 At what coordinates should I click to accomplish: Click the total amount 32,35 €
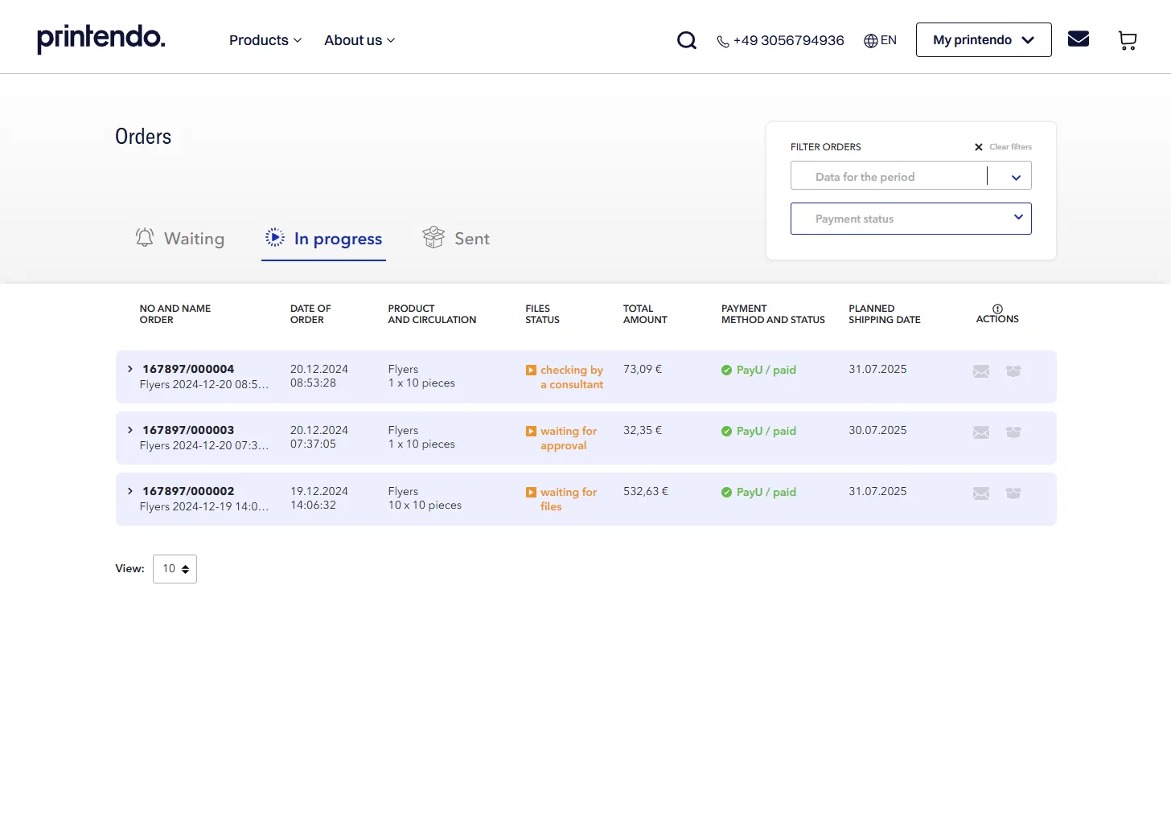[x=643, y=430]
